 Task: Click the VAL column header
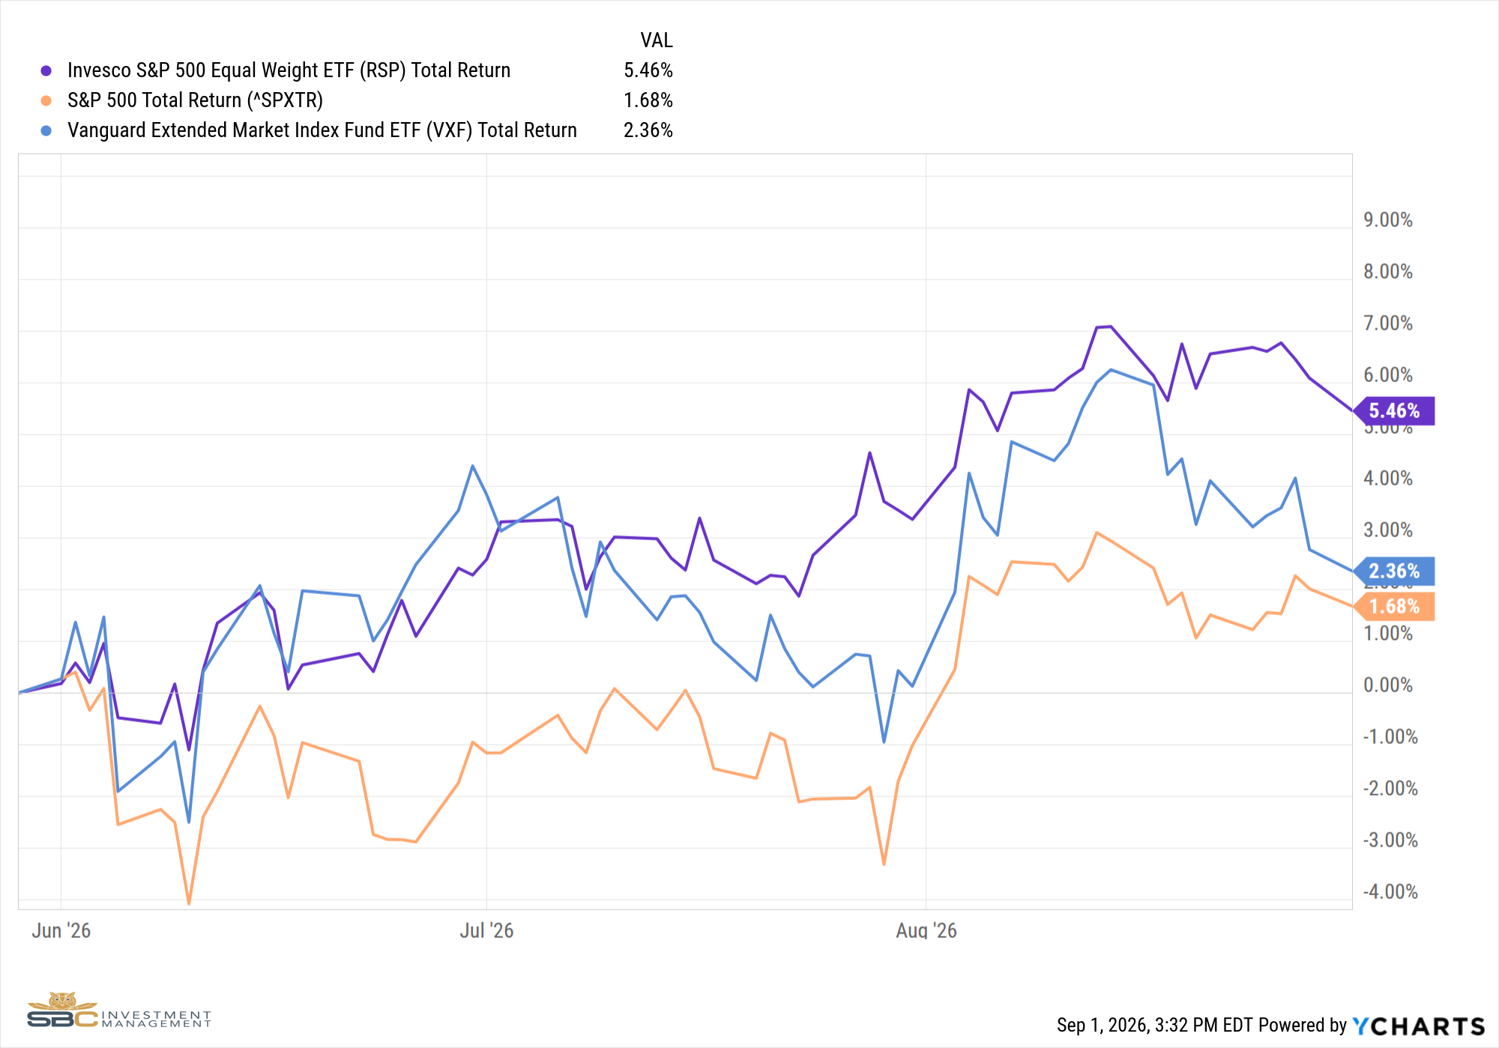(x=657, y=40)
